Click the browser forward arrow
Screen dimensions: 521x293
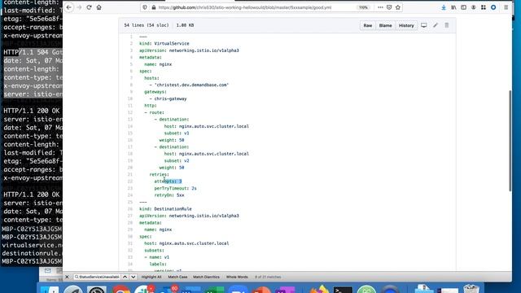(x=79, y=7)
